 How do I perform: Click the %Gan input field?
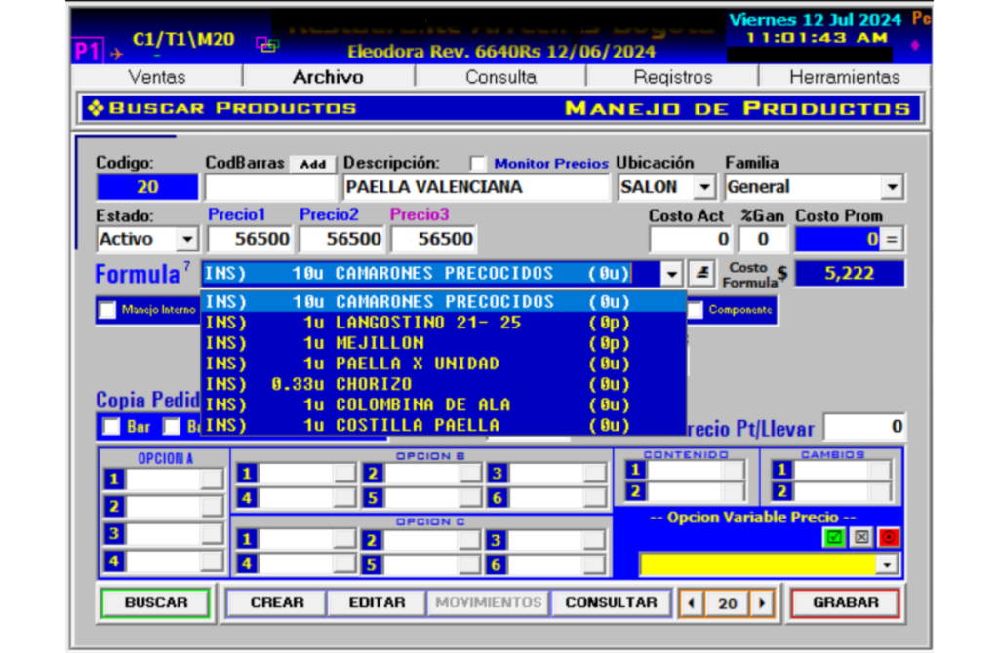[x=763, y=240]
